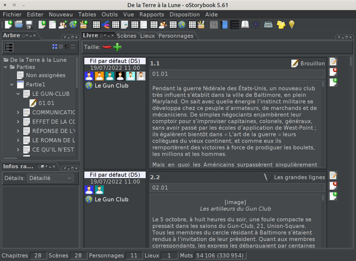Open a file with the folder icon
This screenshot has height=261, width=356.
coord(19,25)
